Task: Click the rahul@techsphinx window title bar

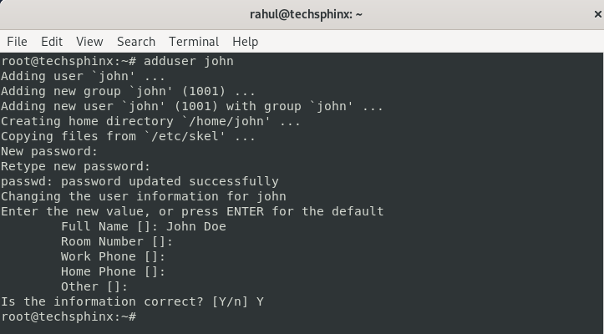Action: tap(306, 15)
